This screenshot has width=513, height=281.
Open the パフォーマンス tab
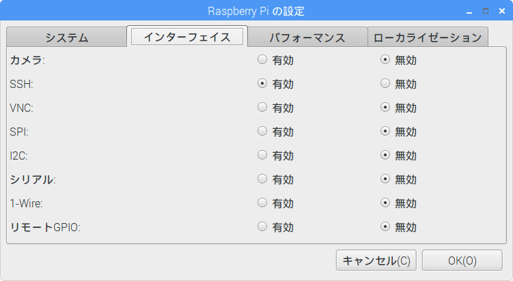click(x=307, y=38)
